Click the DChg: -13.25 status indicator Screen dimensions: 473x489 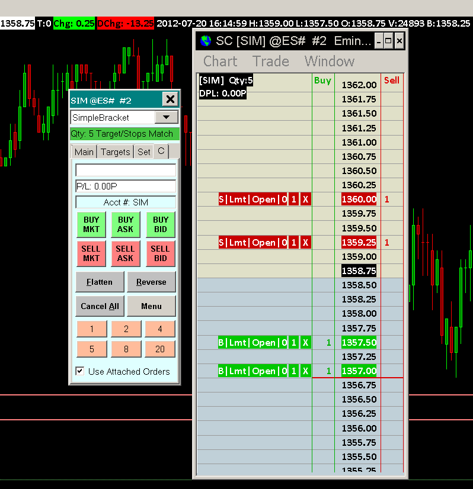[x=126, y=24]
